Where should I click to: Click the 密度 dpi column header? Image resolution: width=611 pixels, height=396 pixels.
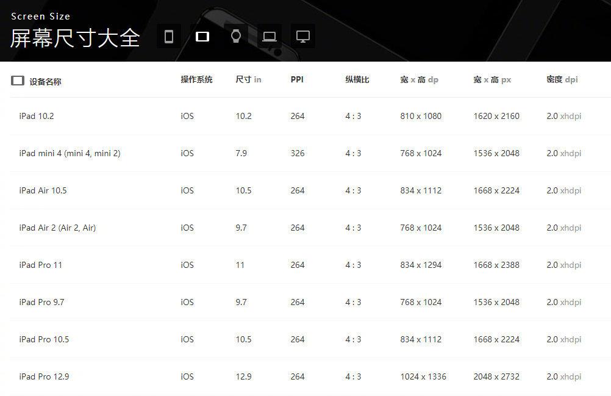pos(562,79)
